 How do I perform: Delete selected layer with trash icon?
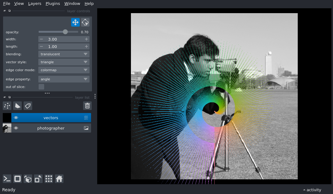87,106
